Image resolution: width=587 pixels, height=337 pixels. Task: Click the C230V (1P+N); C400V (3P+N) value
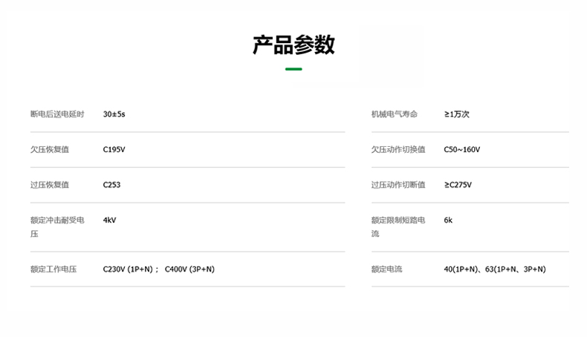click(158, 269)
